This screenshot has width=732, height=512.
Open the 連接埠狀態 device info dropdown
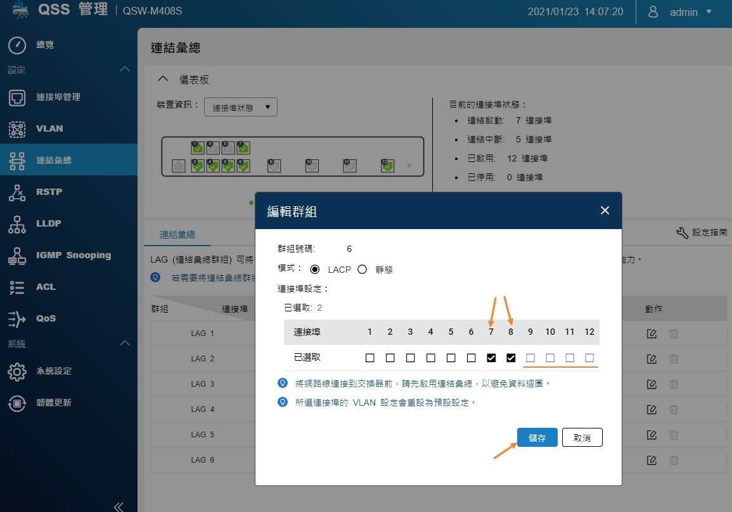pos(241,108)
